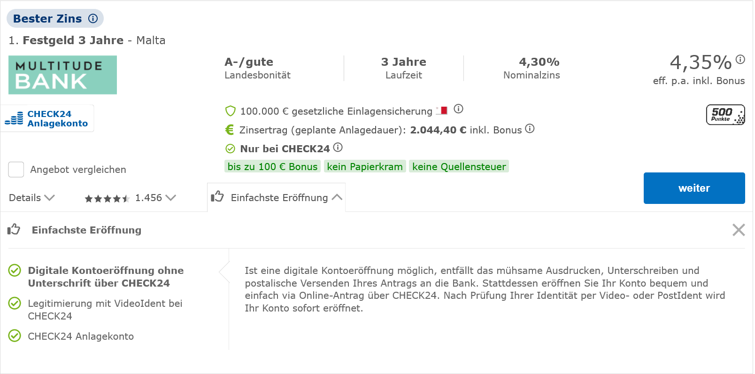
Task: Click the info icon beside Bester Zins
Action: click(x=93, y=18)
